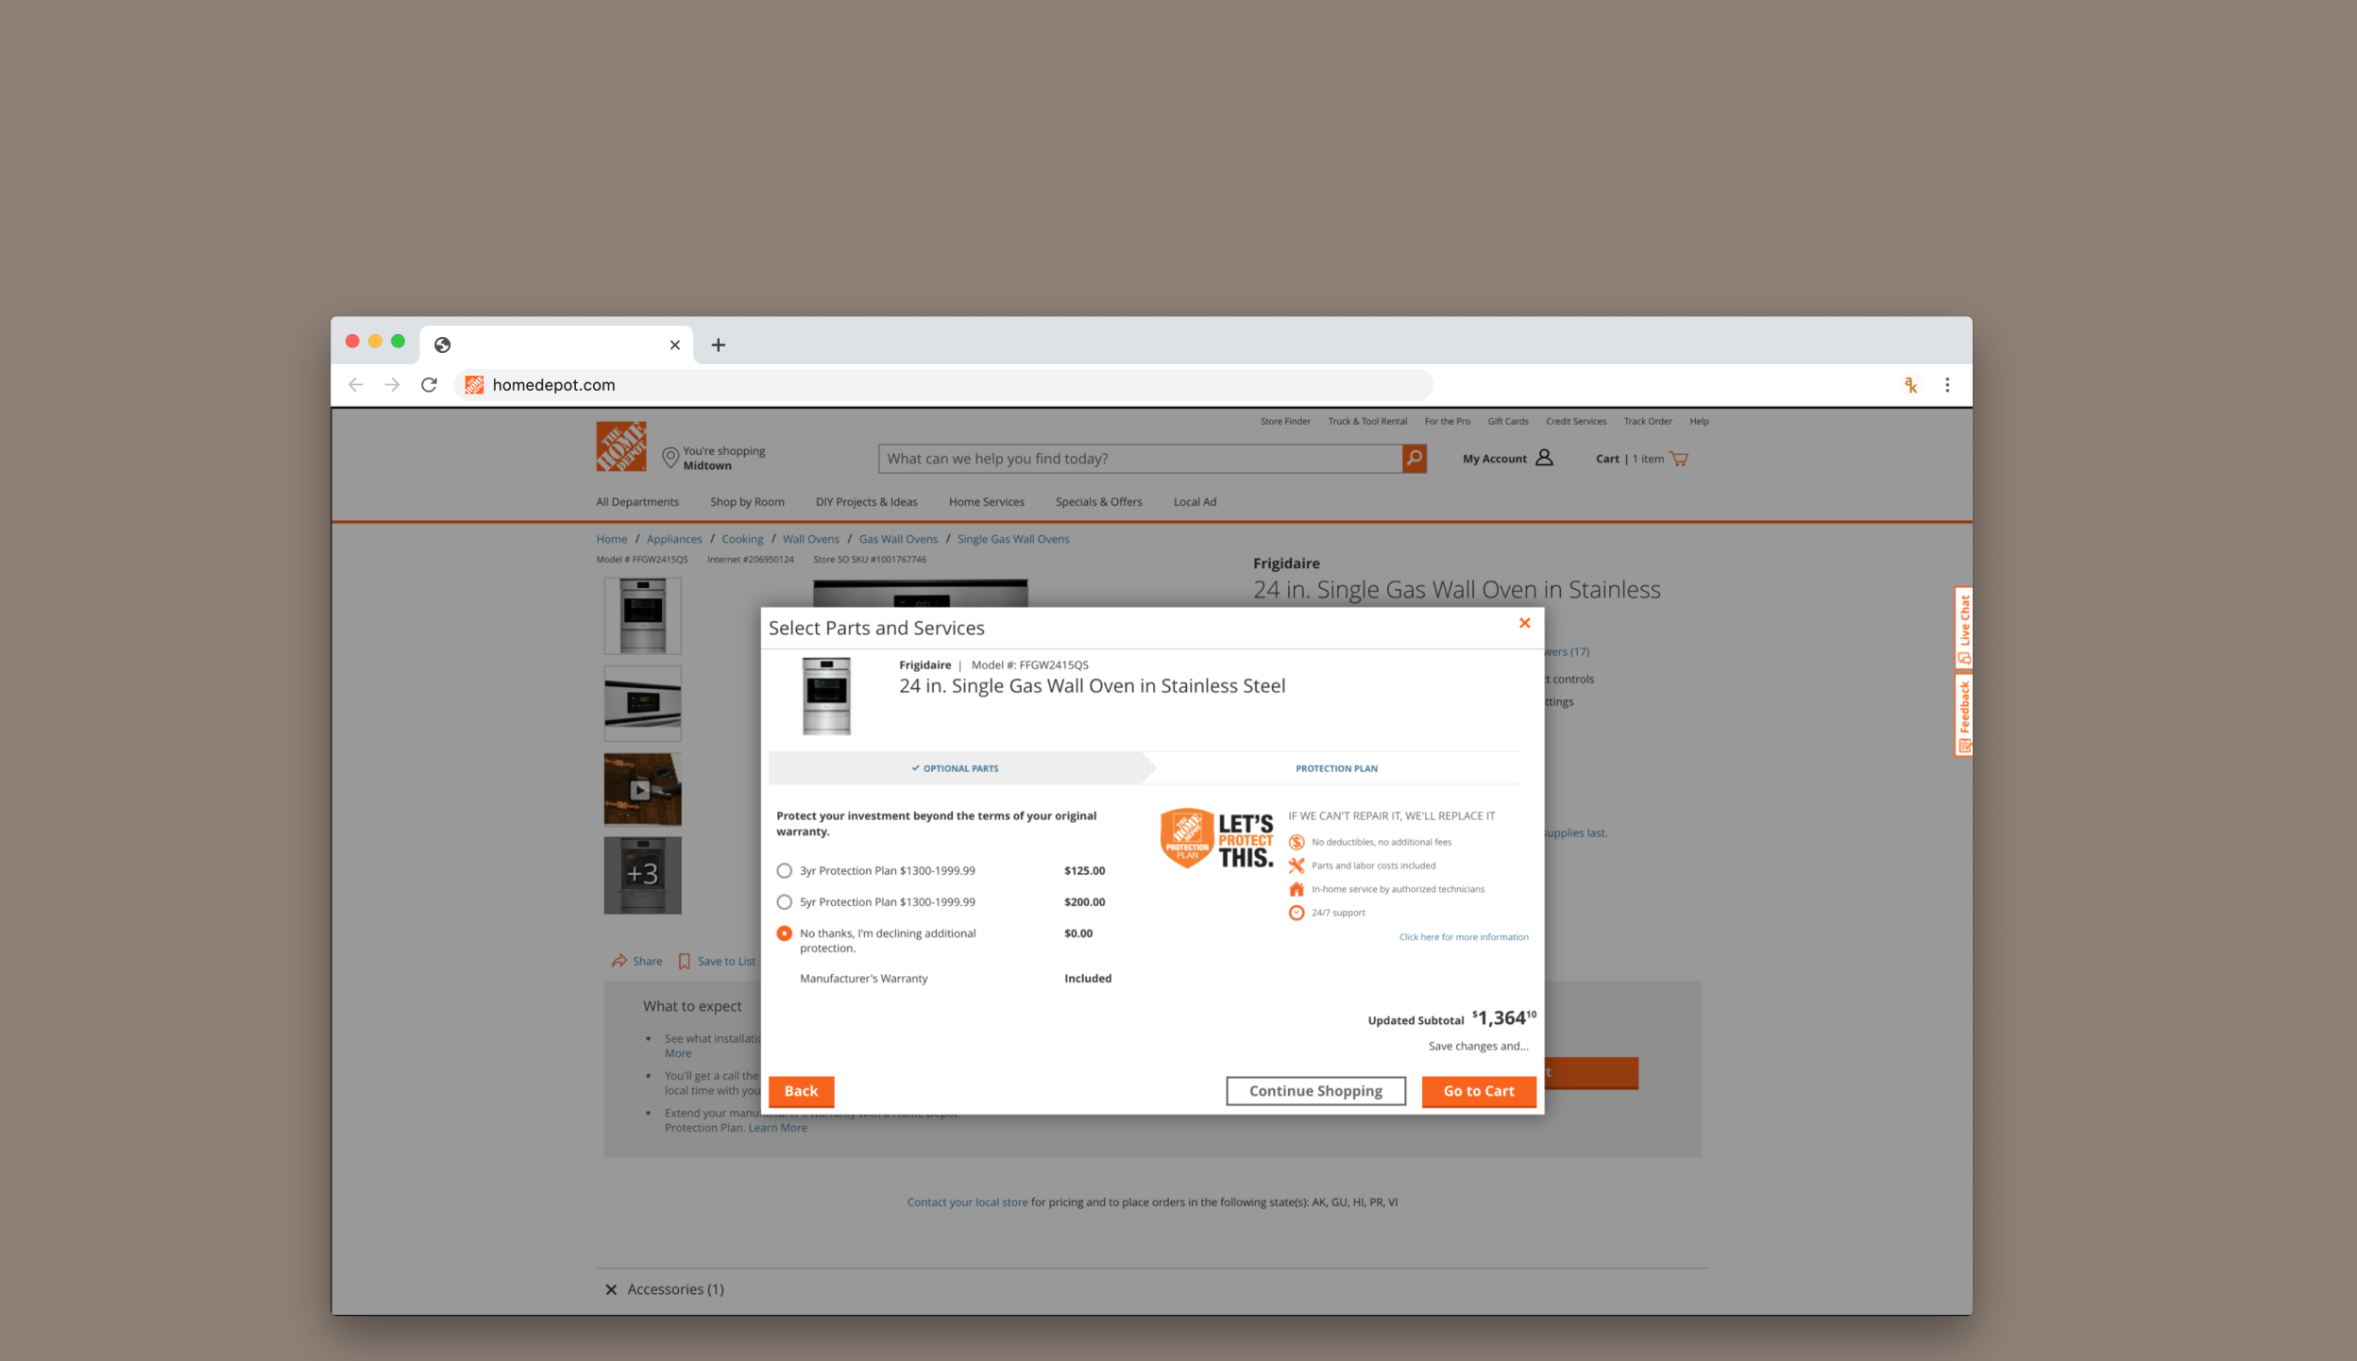Open Credit Services link
The height and width of the screenshot is (1361, 2357).
tap(1576, 422)
